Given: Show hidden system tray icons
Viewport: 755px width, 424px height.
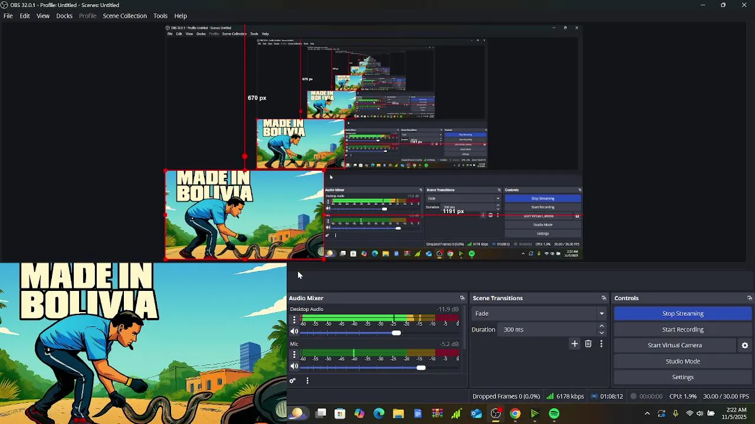Looking at the screenshot, I should (x=647, y=413).
